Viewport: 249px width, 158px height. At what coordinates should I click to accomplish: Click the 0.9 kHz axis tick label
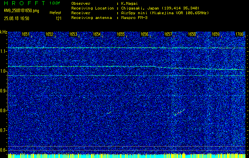(x=3, y=91)
